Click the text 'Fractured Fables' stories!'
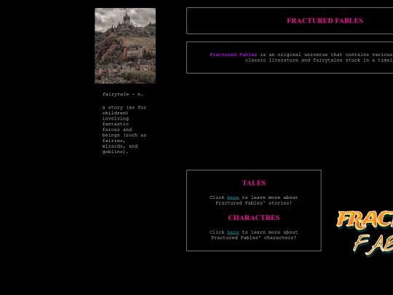The image size is (393, 295). click(x=254, y=203)
